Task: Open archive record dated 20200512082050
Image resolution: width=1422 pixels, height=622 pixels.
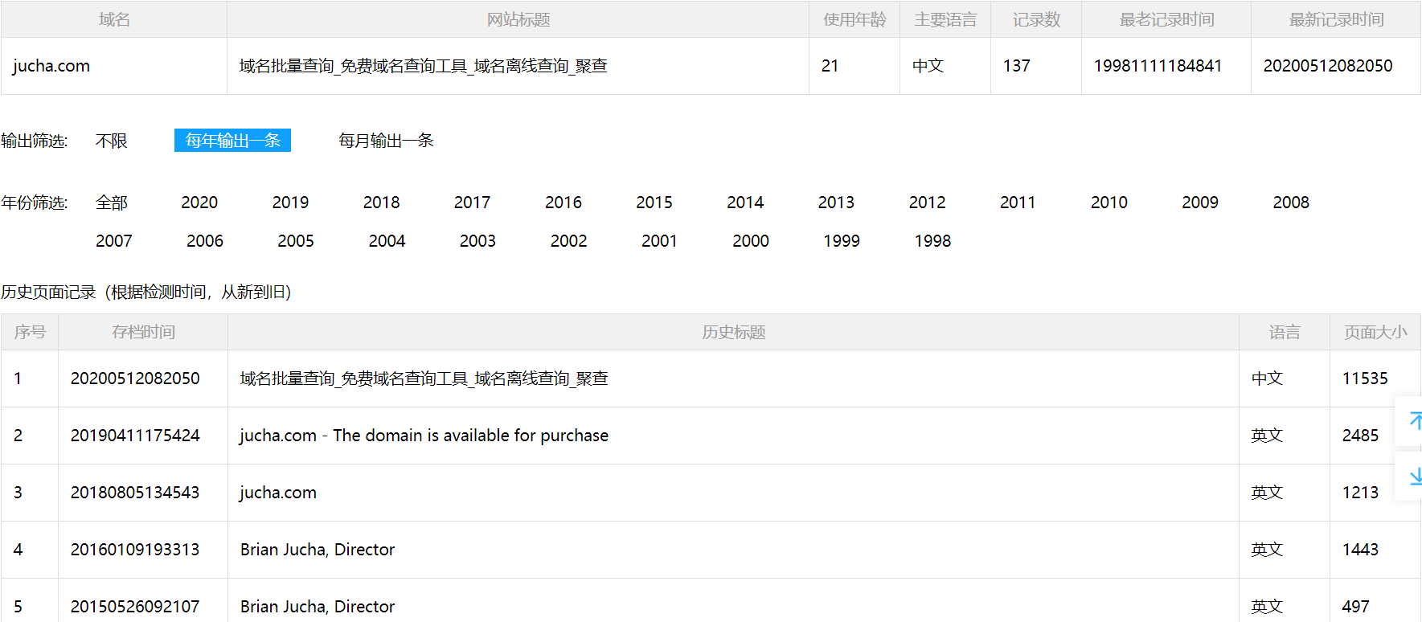Action: (135, 379)
